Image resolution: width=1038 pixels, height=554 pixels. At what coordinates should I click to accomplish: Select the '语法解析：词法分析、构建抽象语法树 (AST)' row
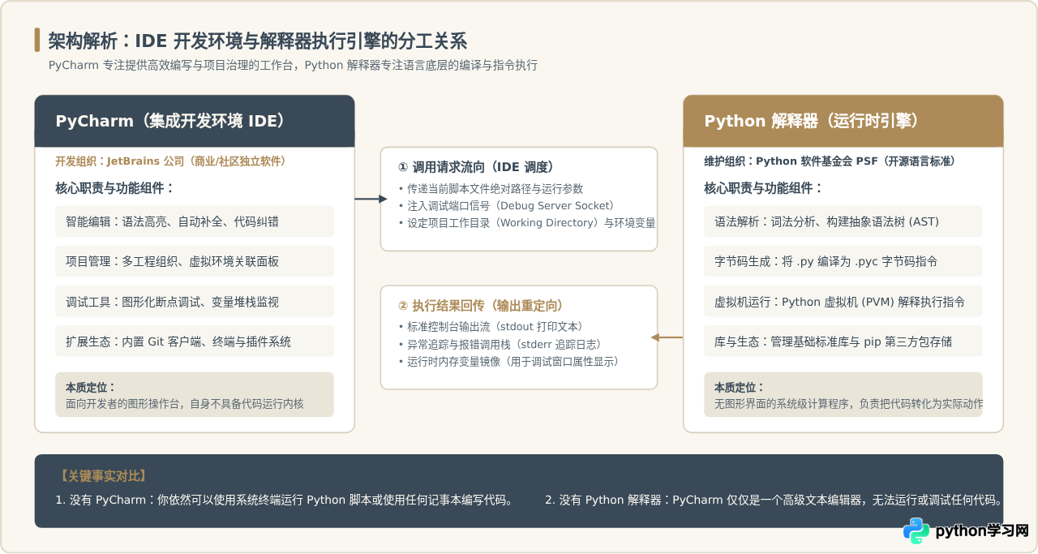pos(843,221)
